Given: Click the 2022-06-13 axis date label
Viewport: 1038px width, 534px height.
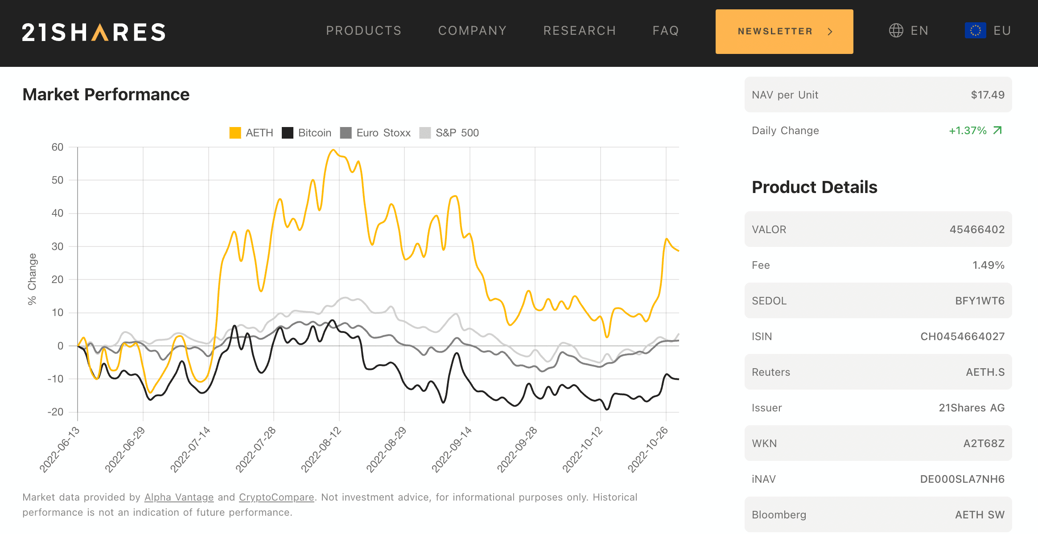Looking at the screenshot, I should coord(60,449).
